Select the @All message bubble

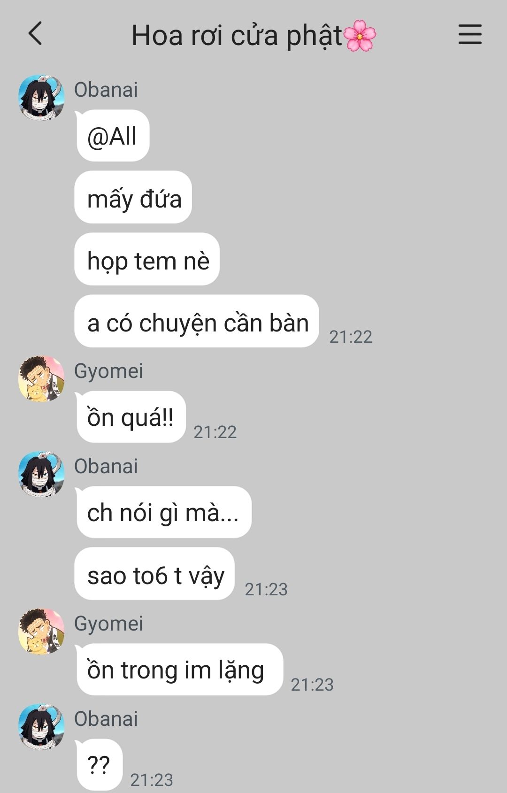(x=113, y=136)
